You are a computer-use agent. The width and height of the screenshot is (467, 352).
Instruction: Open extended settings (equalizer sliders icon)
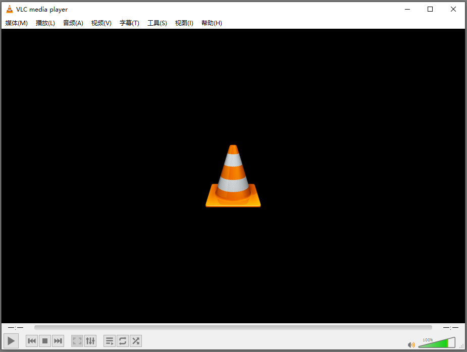[90, 341]
